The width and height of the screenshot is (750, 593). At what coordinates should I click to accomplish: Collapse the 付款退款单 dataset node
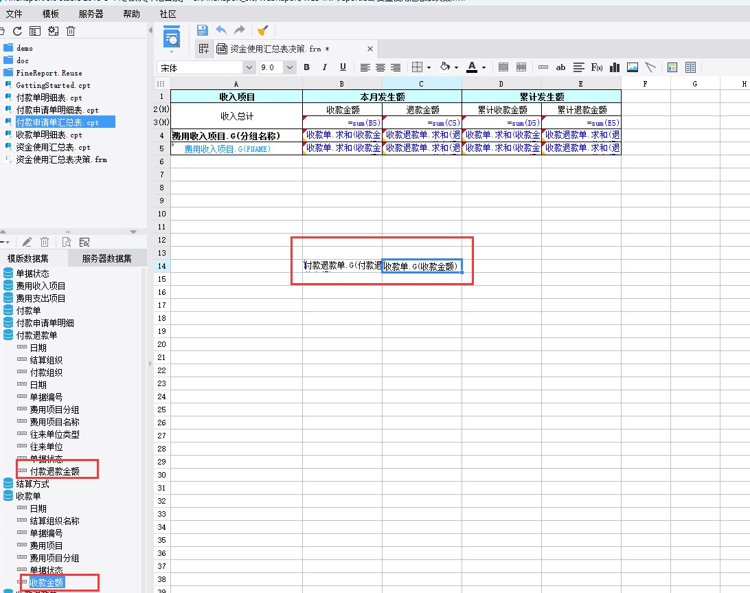[8, 335]
